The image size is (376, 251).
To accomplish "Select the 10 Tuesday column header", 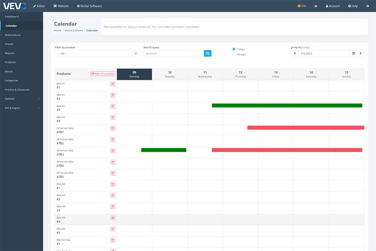I will [x=170, y=74].
